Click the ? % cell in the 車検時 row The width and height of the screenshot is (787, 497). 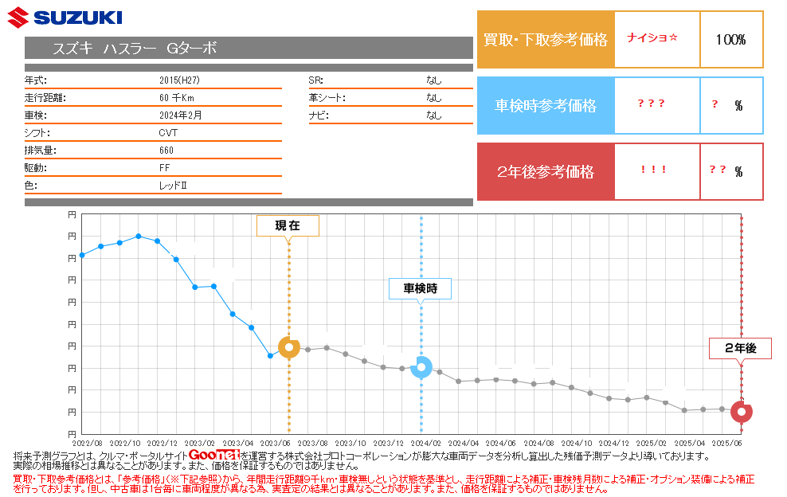click(731, 105)
